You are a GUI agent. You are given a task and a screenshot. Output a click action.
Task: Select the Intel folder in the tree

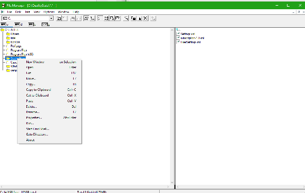[11, 38]
